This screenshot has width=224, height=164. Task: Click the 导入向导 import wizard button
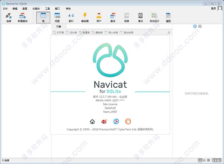coord(111,32)
